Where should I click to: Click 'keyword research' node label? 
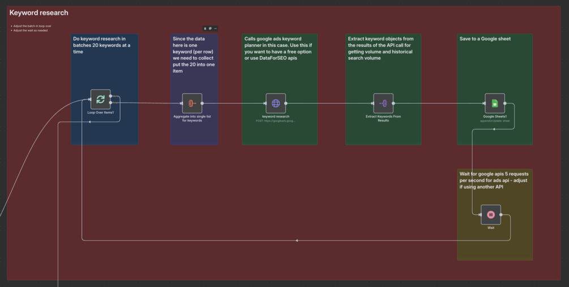[276, 116]
